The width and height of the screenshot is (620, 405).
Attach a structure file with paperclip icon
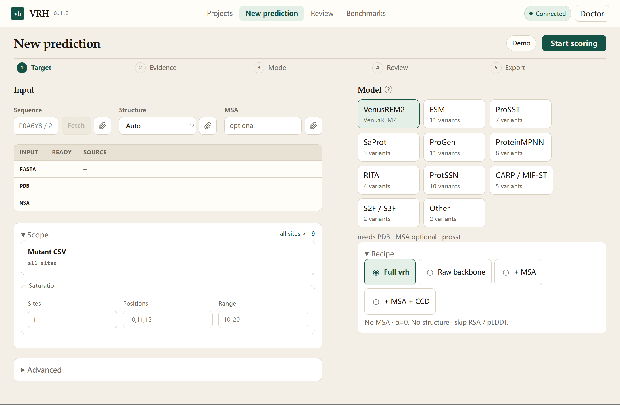[x=208, y=126]
